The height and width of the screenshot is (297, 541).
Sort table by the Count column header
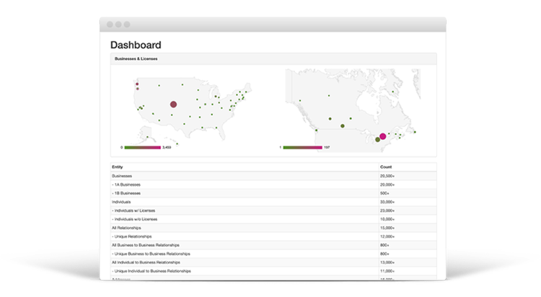(386, 167)
